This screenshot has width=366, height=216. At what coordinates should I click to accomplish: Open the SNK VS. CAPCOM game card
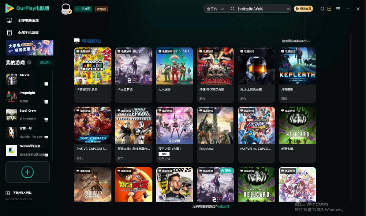(x=93, y=135)
